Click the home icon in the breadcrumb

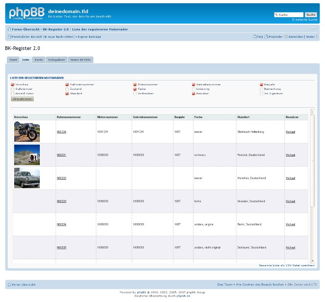[x=9, y=29]
